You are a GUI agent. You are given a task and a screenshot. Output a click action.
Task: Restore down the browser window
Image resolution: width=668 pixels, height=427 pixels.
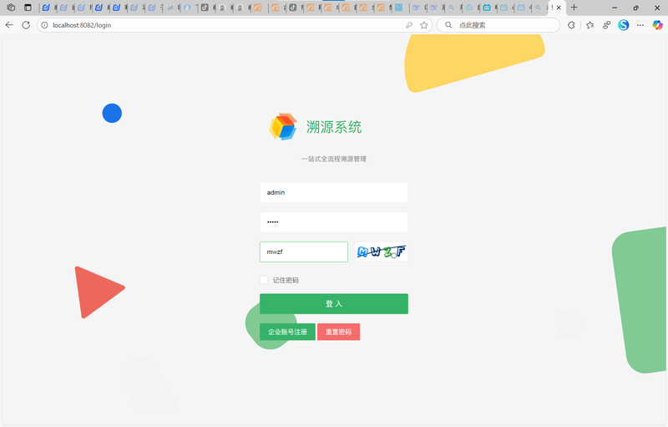click(635, 8)
